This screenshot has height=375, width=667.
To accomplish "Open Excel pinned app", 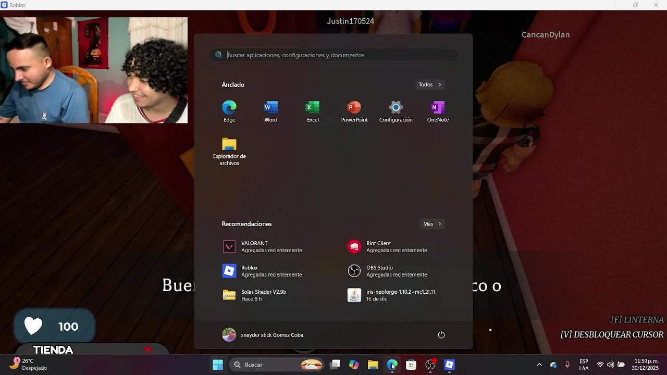I will coord(313,112).
